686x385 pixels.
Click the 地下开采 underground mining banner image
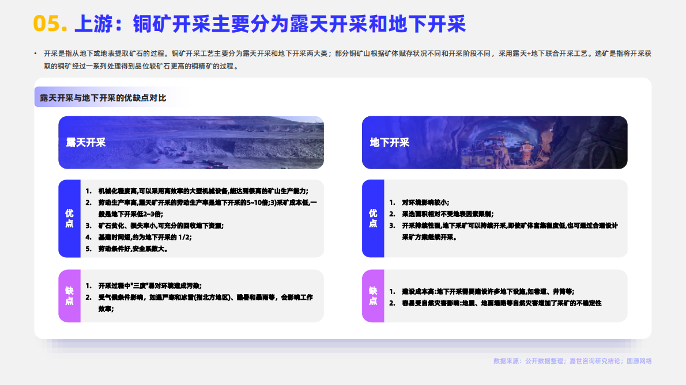point(495,142)
